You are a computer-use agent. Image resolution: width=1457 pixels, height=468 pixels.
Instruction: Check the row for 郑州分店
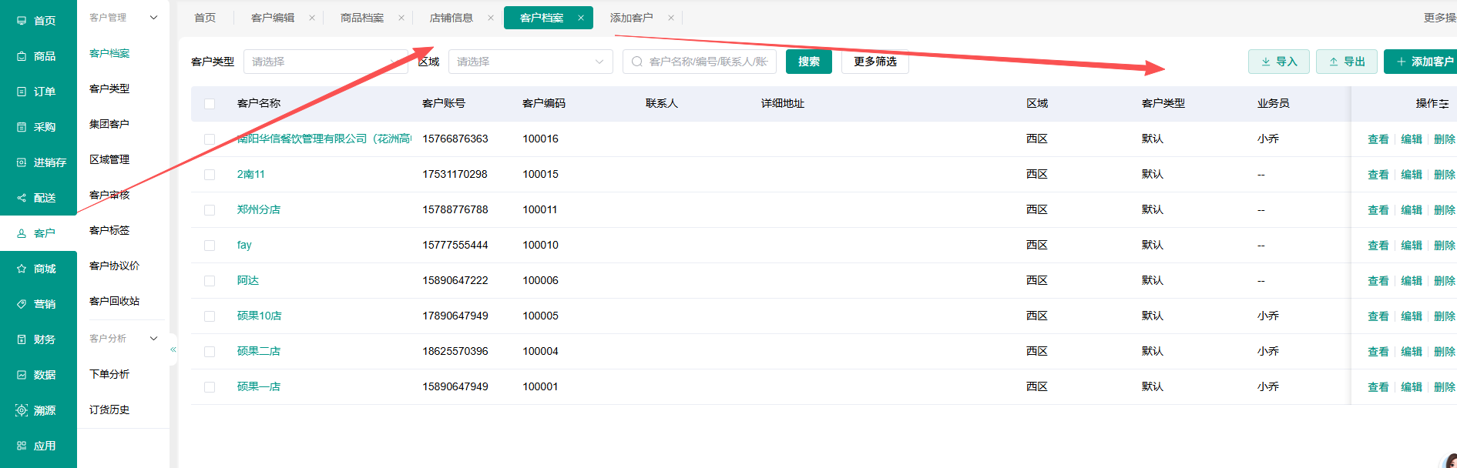(210, 210)
